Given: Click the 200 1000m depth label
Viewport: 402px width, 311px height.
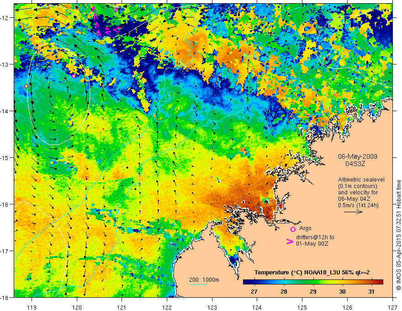Looking at the screenshot, I should [204, 280].
